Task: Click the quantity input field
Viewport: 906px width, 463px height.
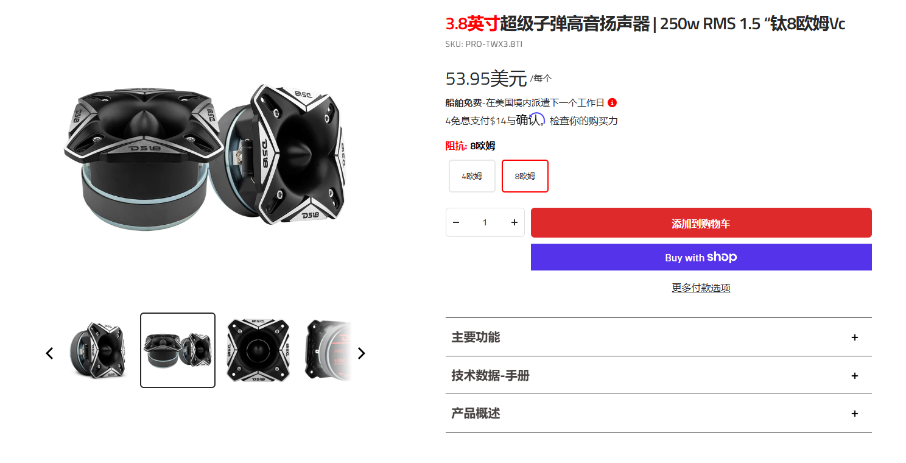Action: (x=485, y=222)
